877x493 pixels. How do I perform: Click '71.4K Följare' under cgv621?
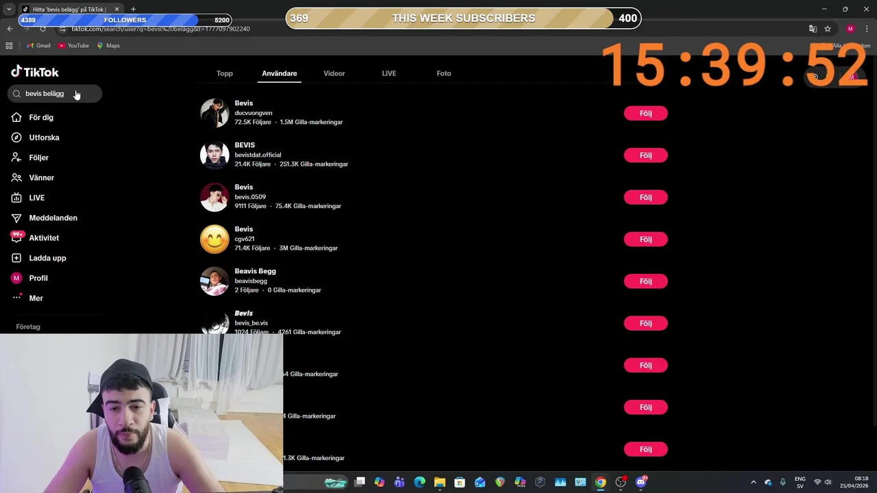coord(252,248)
